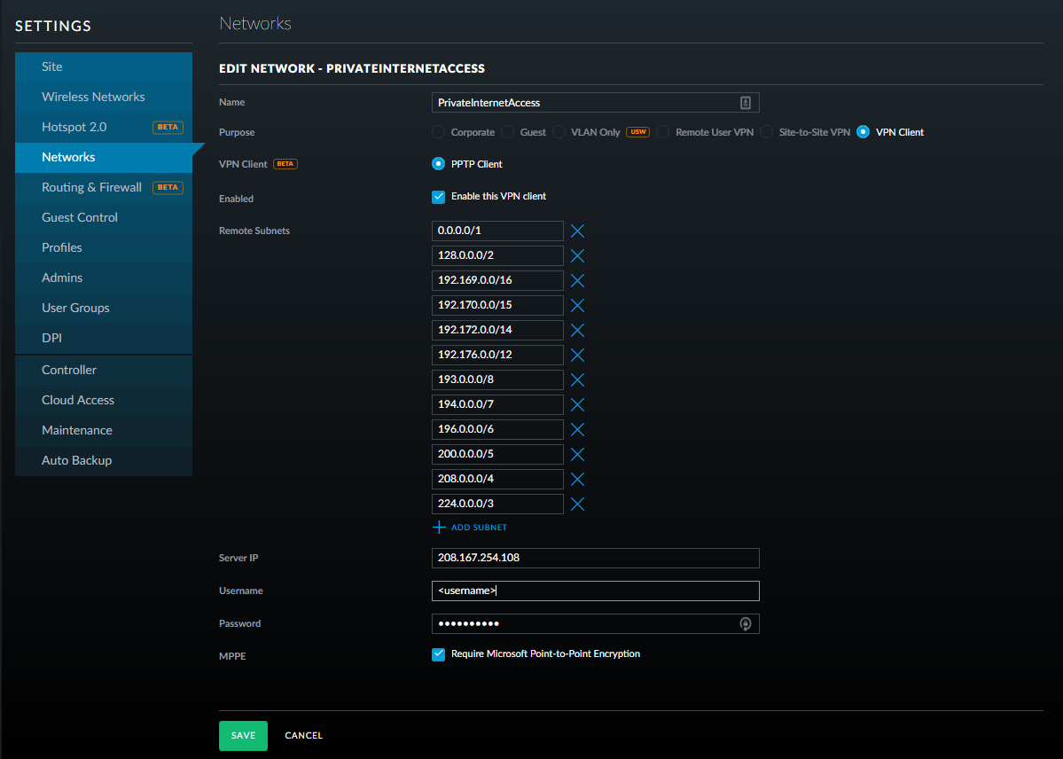Image resolution: width=1063 pixels, height=759 pixels.
Task: Open Controller settings section
Action: [104, 371]
